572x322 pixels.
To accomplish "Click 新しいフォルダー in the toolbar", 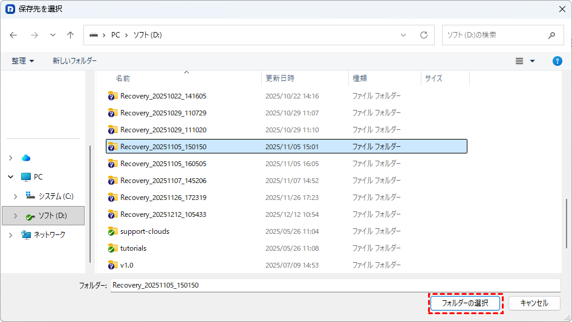I will (74, 61).
